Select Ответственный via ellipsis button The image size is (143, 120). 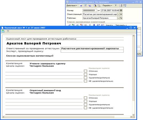pyautogui.click(x=119, y=14)
